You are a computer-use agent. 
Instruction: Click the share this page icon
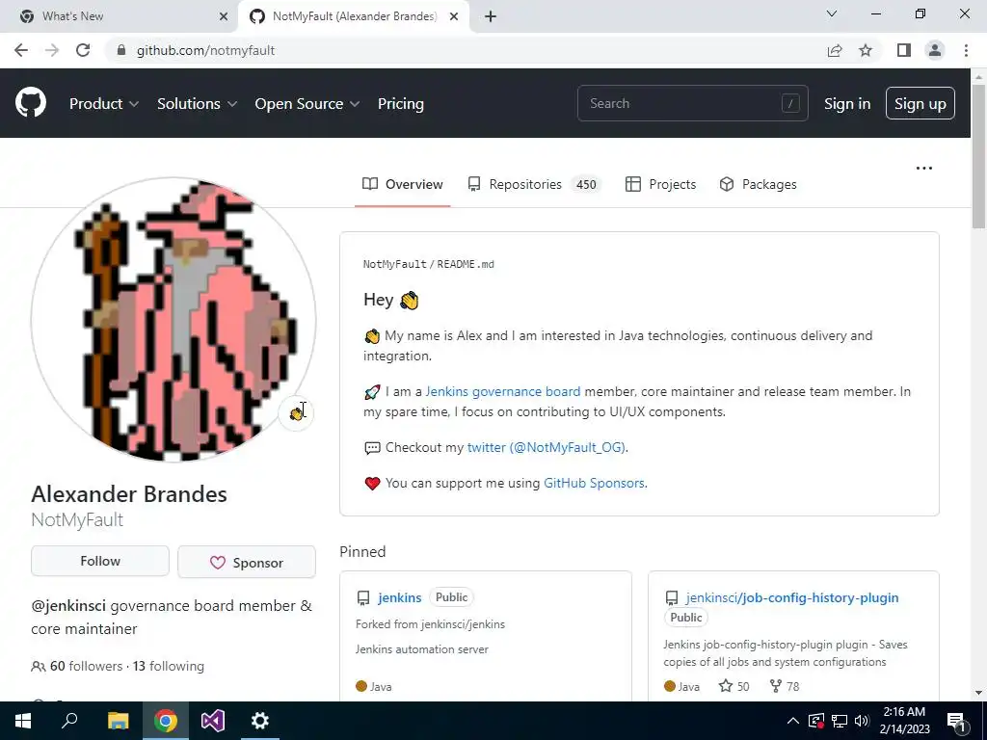835,50
